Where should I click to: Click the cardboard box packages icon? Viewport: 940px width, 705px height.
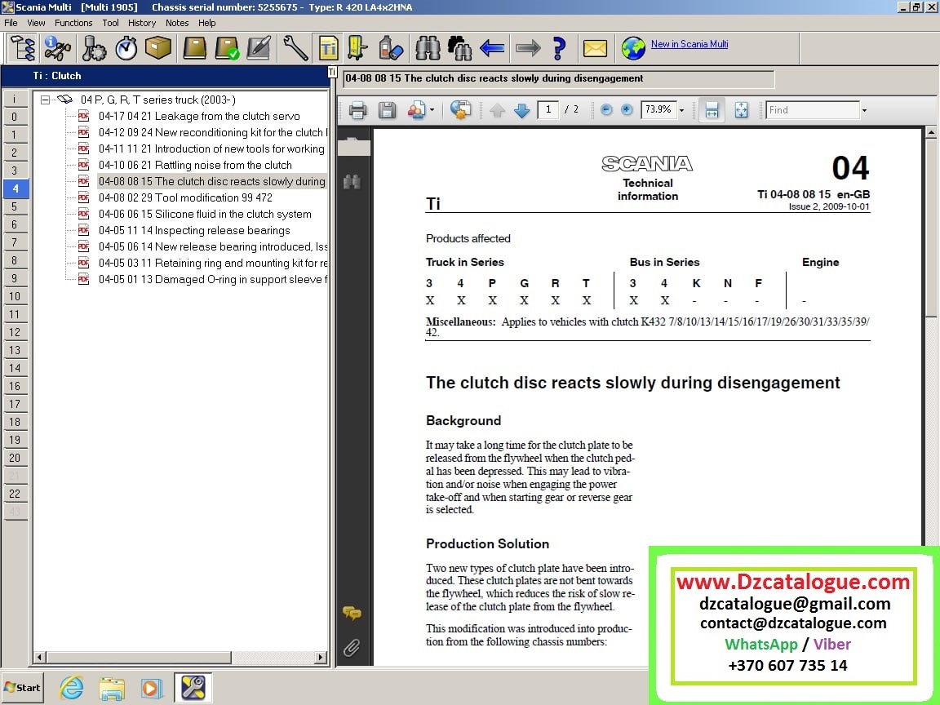(158, 48)
